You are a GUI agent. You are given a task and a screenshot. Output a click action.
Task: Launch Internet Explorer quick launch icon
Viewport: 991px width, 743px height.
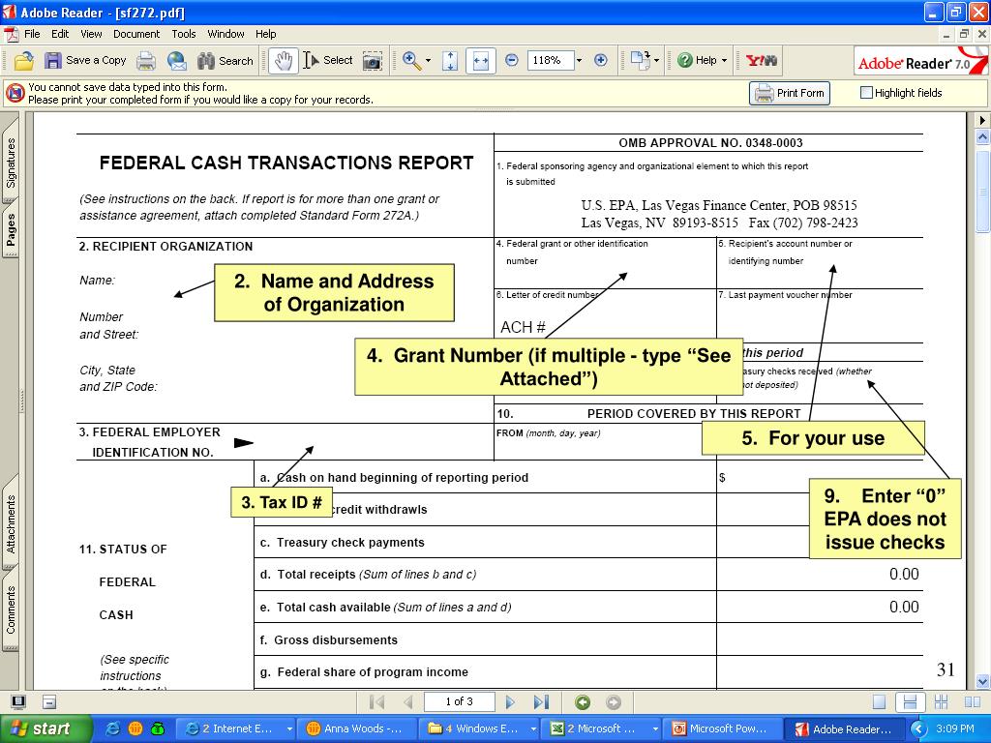pyautogui.click(x=113, y=728)
